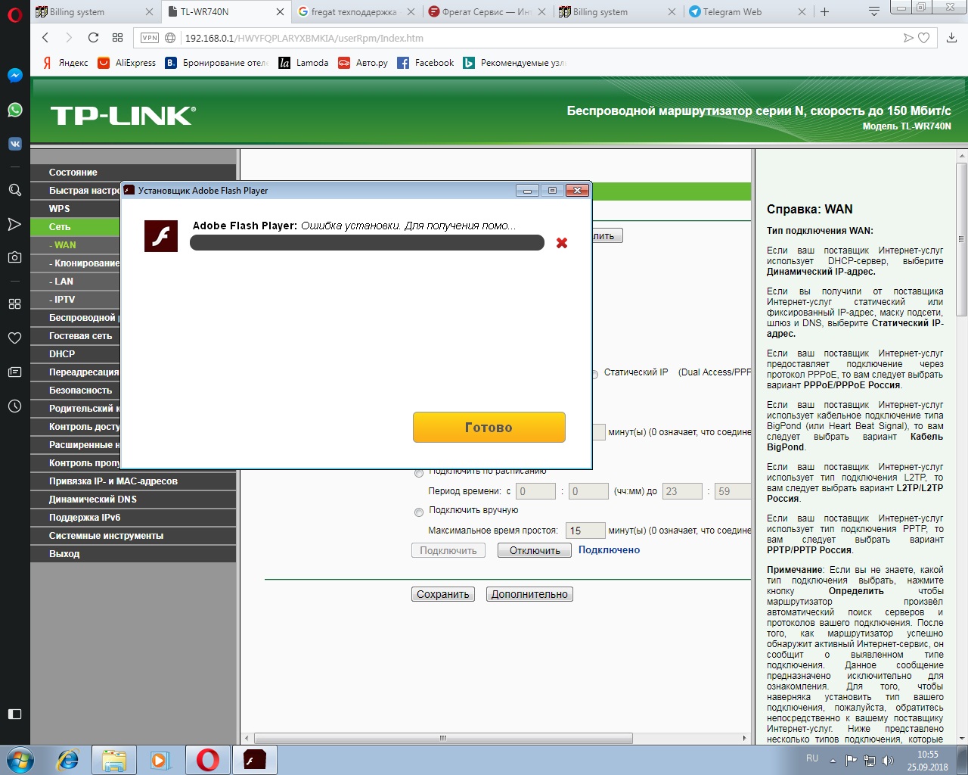Viewport: 968px width, 775px height.
Task: Open the volume control in system tray
Action: pos(888,761)
